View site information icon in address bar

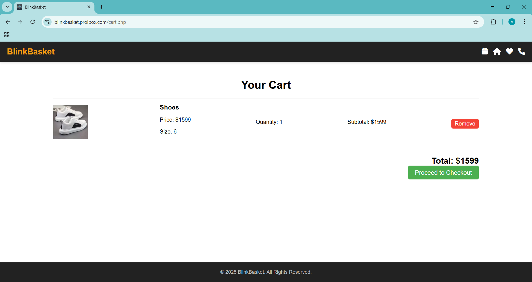click(47, 22)
